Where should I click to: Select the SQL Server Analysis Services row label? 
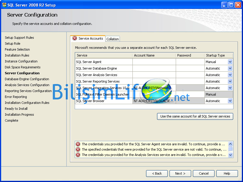[x=97, y=75]
